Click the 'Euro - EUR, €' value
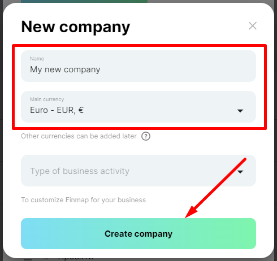The height and width of the screenshot is (261, 277). [57, 110]
